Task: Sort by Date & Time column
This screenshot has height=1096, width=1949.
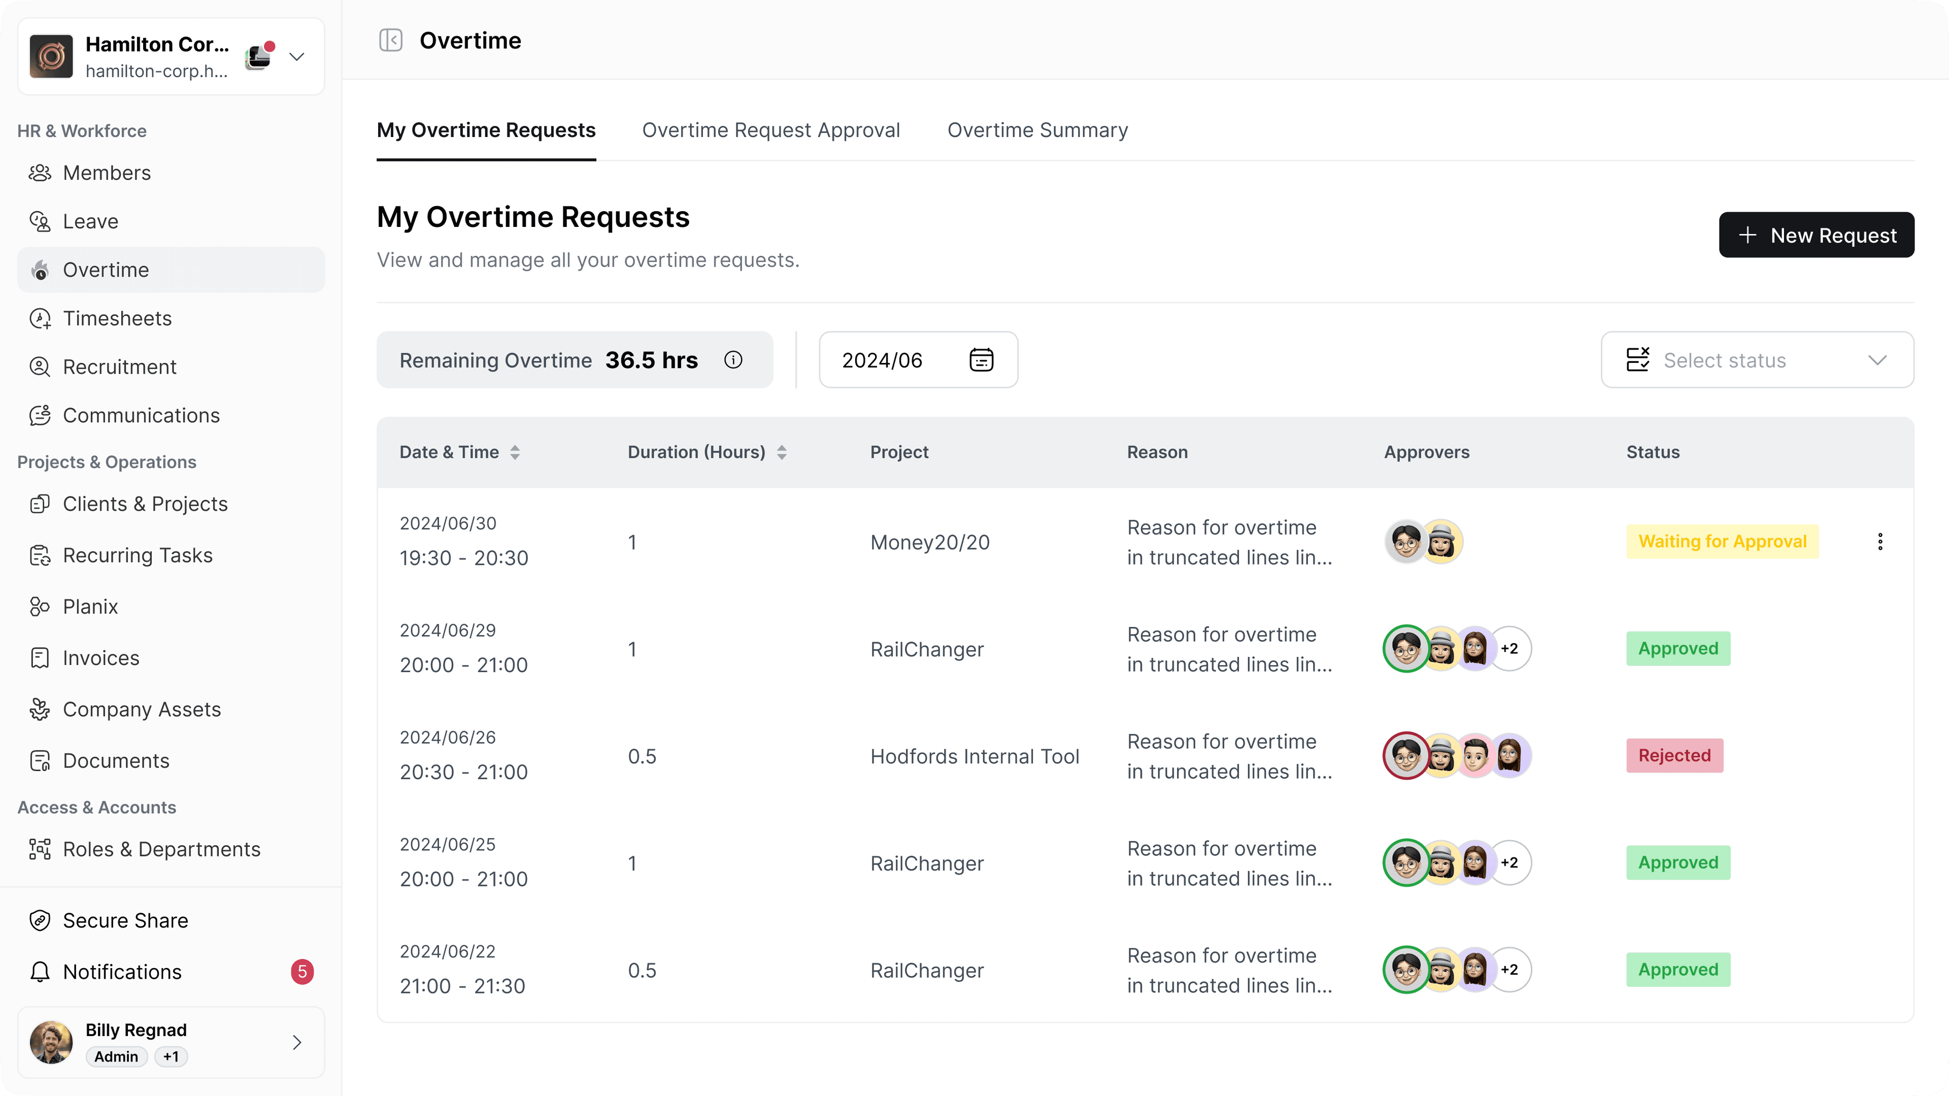Action: [x=515, y=452]
